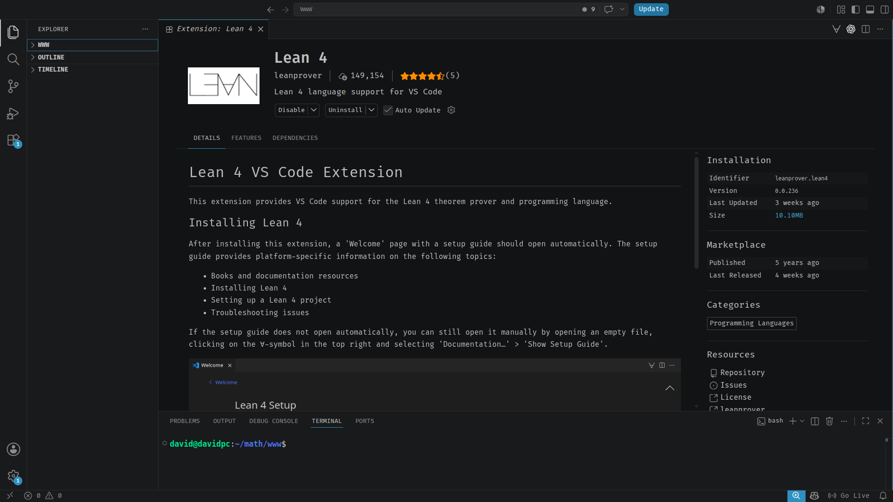Toggle the Auto Update checkbox

[388, 110]
